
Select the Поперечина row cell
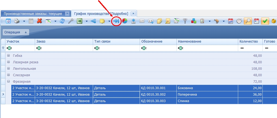point(207,95)
